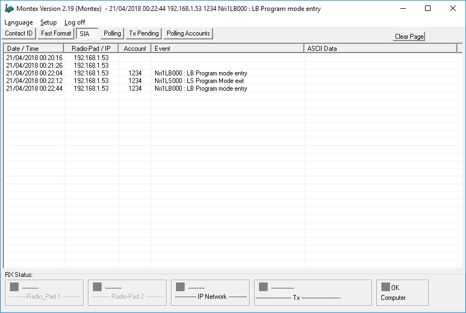Click the Radio_Pad 1 status indicator square
Image resolution: width=466 pixels, height=313 pixels.
coord(14,287)
